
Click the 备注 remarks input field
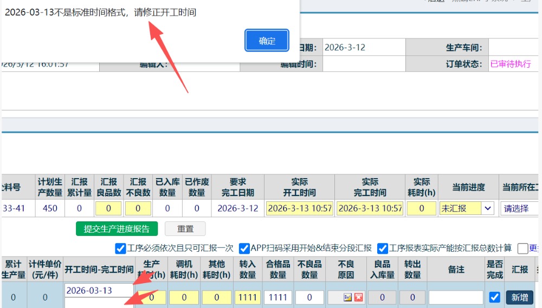point(455,297)
